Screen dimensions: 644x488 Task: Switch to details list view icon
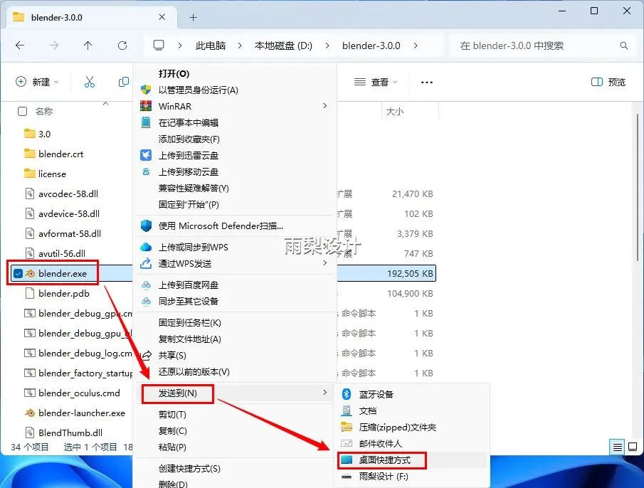click(617, 447)
